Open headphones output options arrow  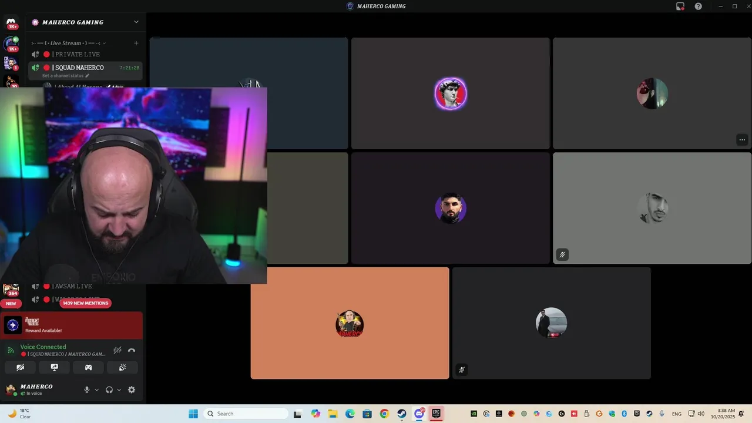pyautogui.click(x=119, y=390)
